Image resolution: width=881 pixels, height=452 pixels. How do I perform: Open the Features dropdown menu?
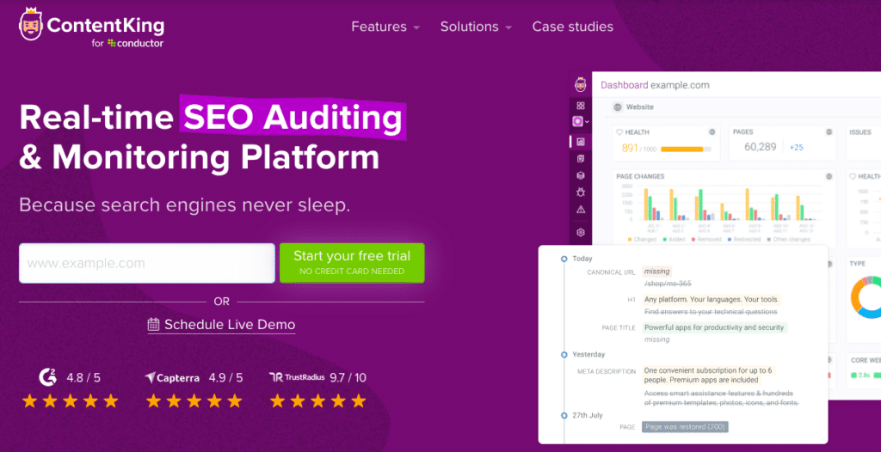(385, 27)
